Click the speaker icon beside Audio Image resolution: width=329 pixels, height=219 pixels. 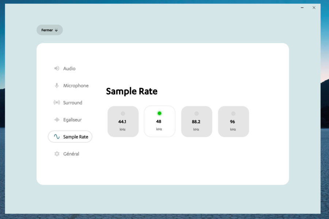tap(57, 68)
